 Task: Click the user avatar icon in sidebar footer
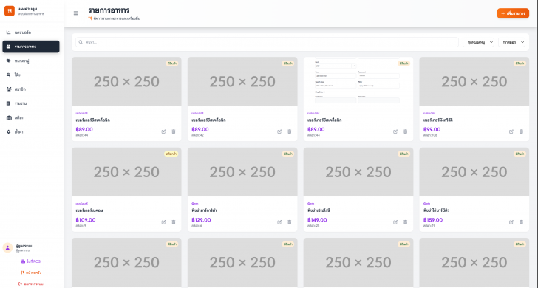[x=7, y=247]
